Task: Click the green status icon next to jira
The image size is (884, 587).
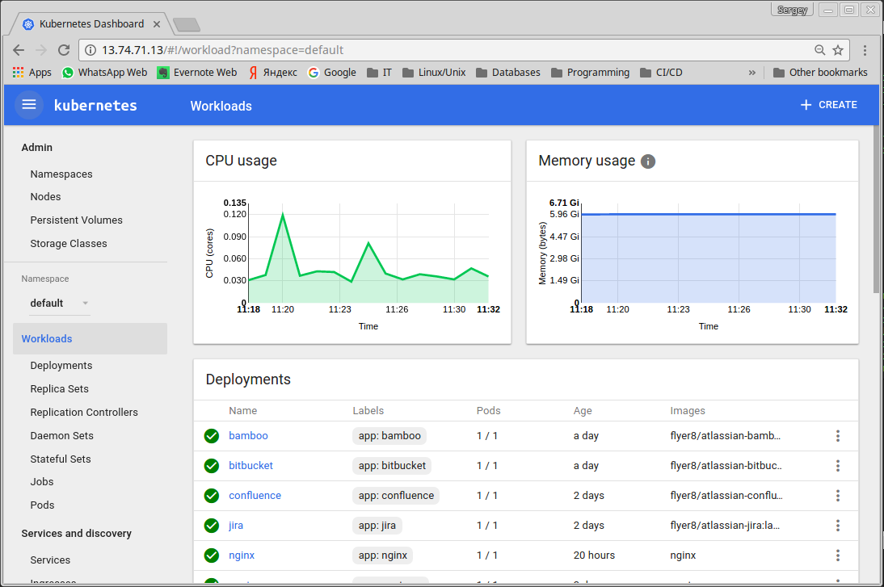Action: [x=211, y=525]
